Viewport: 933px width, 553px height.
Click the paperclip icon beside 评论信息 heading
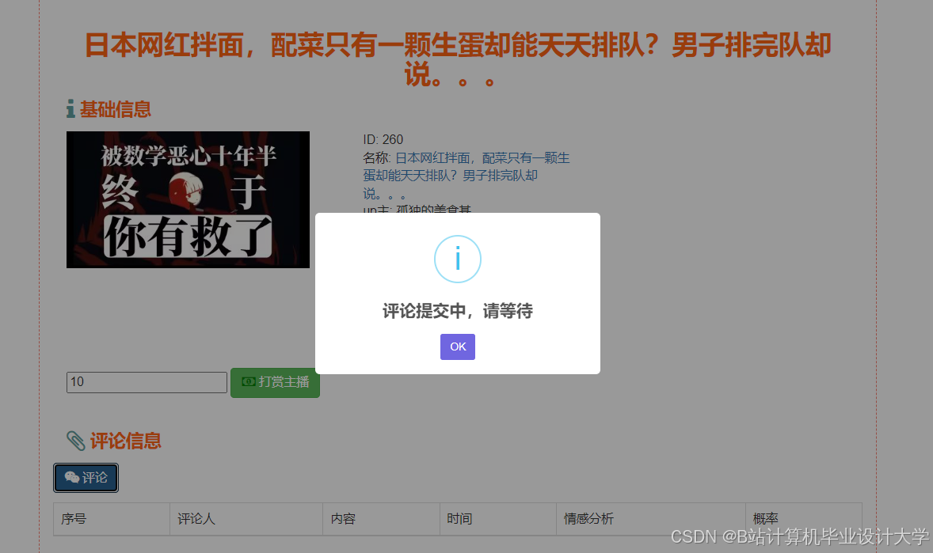click(x=75, y=441)
